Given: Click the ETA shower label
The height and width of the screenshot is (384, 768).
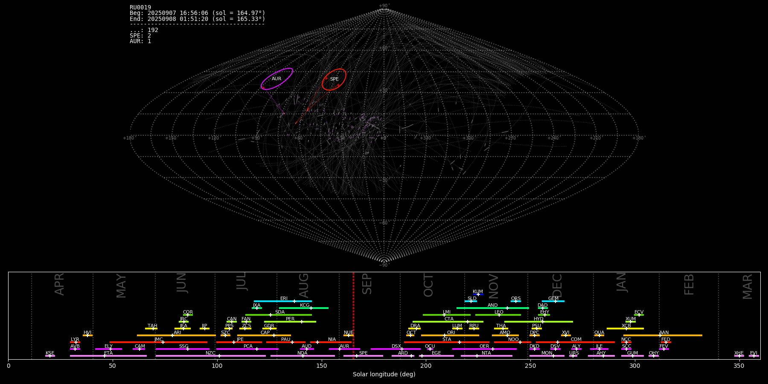Looking at the screenshot, I should (x=108, y=353).
